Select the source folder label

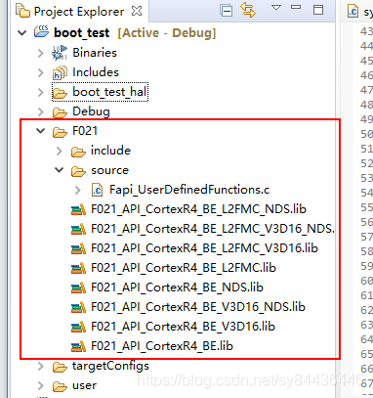(109, 170)
